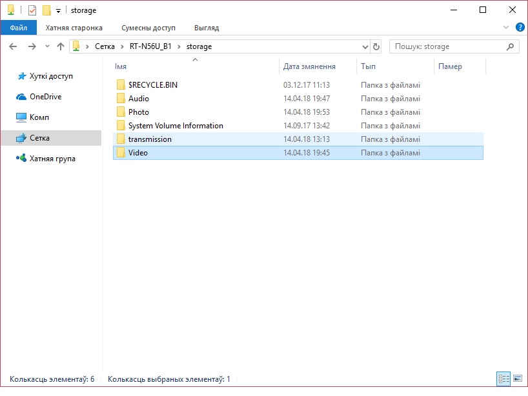
Task: Switch to details view layout icon
Action: 503,379
